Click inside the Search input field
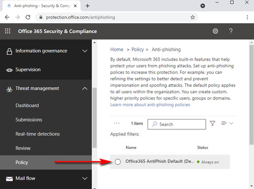The width and height of the screenshot is (254, 189). (177, 124)
